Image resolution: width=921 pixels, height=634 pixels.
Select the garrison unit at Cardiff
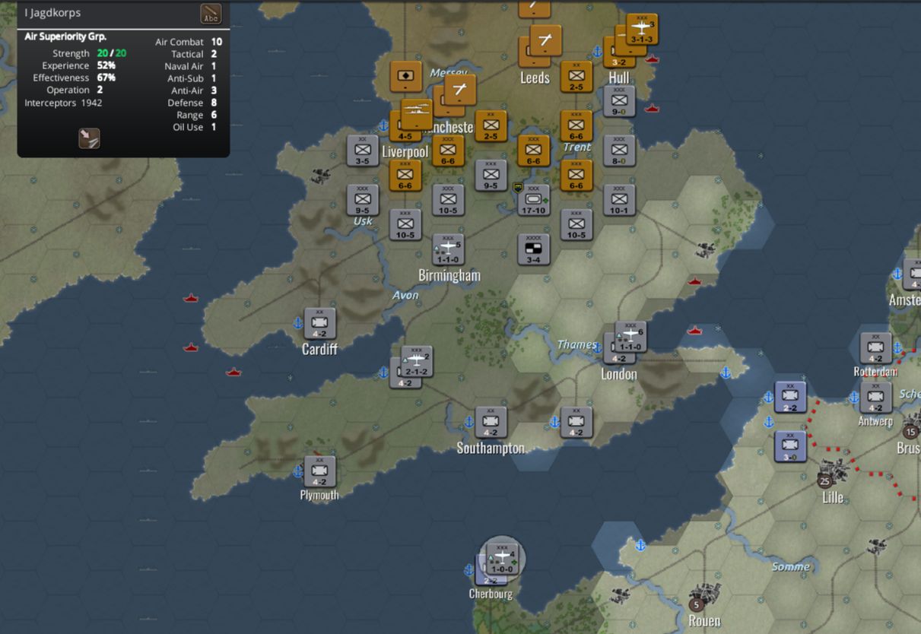point(320,323)
